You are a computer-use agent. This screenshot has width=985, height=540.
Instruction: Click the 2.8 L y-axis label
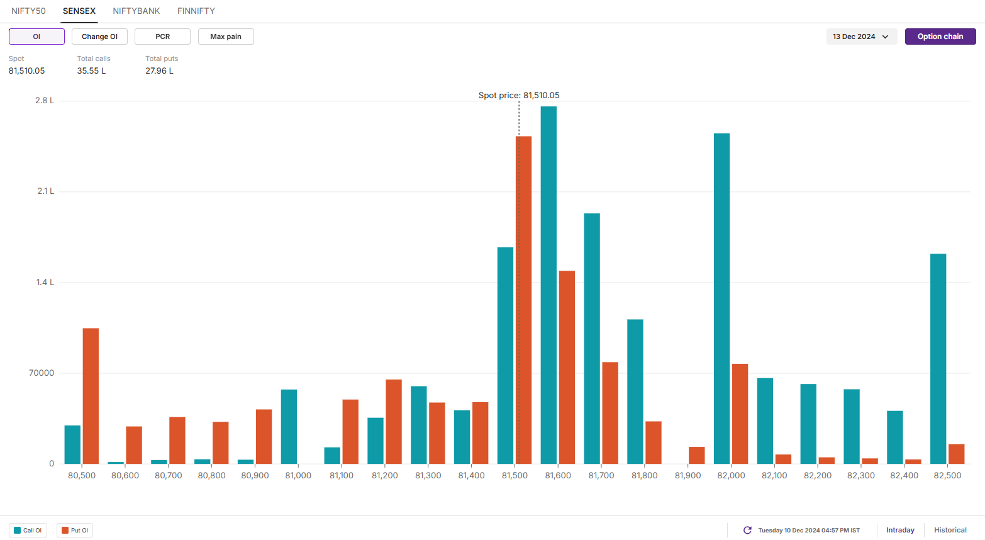[45, 101]
